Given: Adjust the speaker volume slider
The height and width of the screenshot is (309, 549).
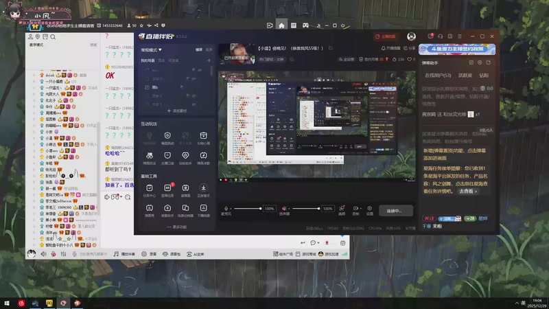Looking at the screenshot, I should [306, 209].
